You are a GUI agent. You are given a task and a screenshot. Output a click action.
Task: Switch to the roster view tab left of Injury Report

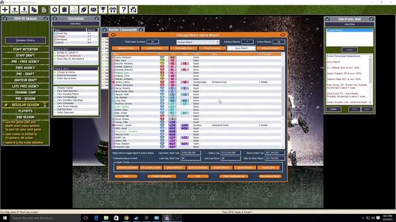pyautogui.click(x=212, y=48)
